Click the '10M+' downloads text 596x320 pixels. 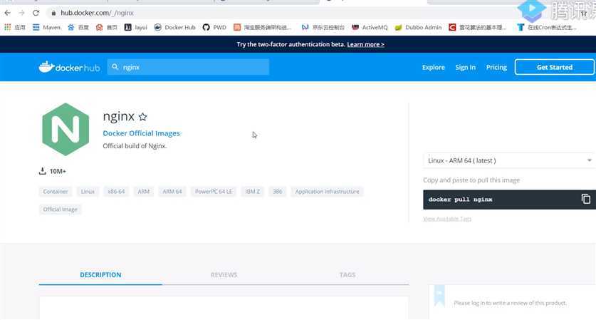[58, 171]
